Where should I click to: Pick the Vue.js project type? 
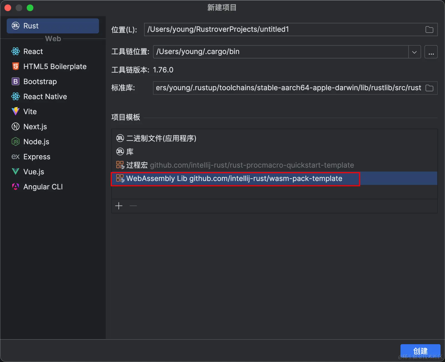(x=53, y=172)
